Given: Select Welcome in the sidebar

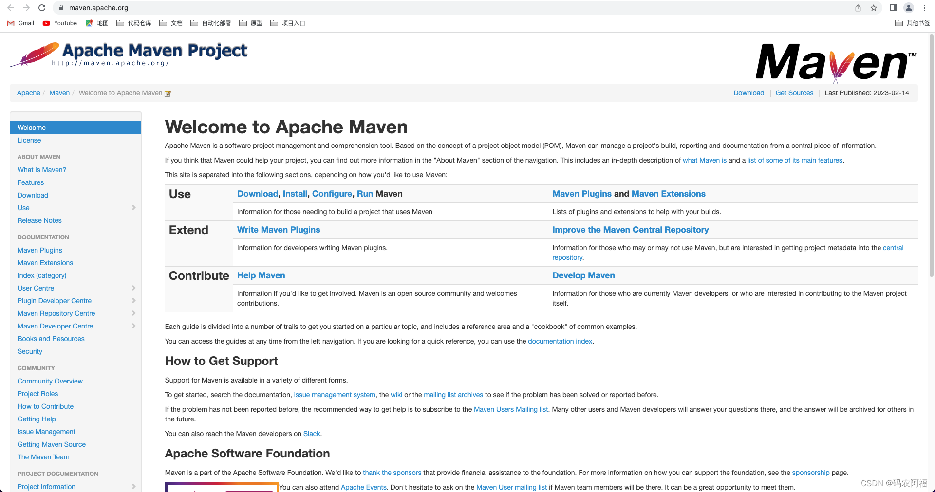Looking at the screenshot, I should 75,128.
